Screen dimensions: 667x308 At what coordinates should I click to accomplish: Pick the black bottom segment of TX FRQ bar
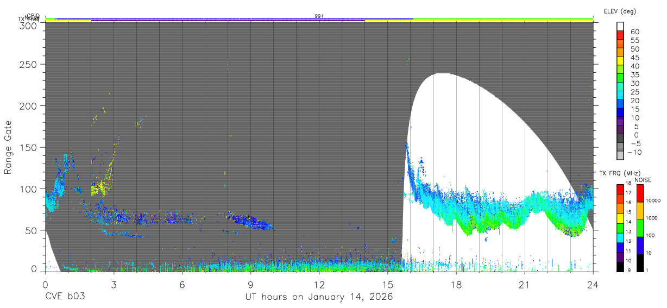[621, 266]
